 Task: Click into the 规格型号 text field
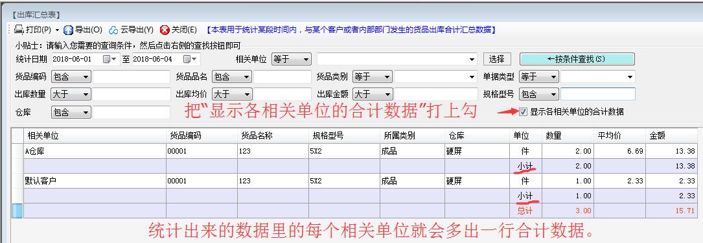pos(597,94)
